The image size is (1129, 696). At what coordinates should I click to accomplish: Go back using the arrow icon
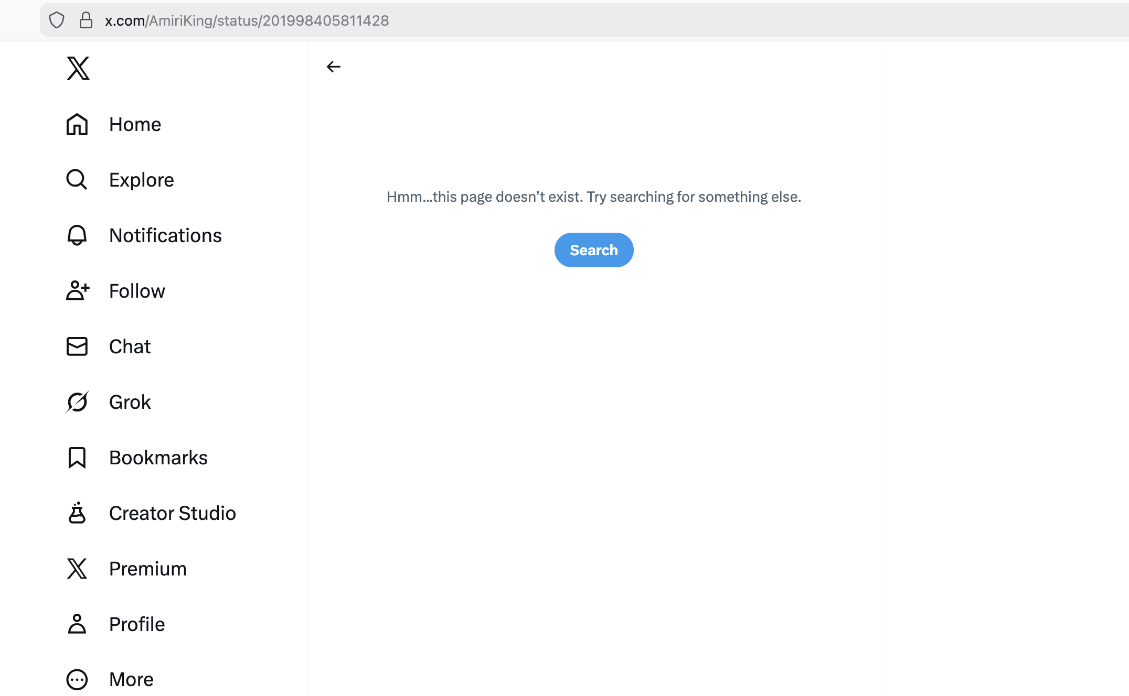[x=334, y=67]
